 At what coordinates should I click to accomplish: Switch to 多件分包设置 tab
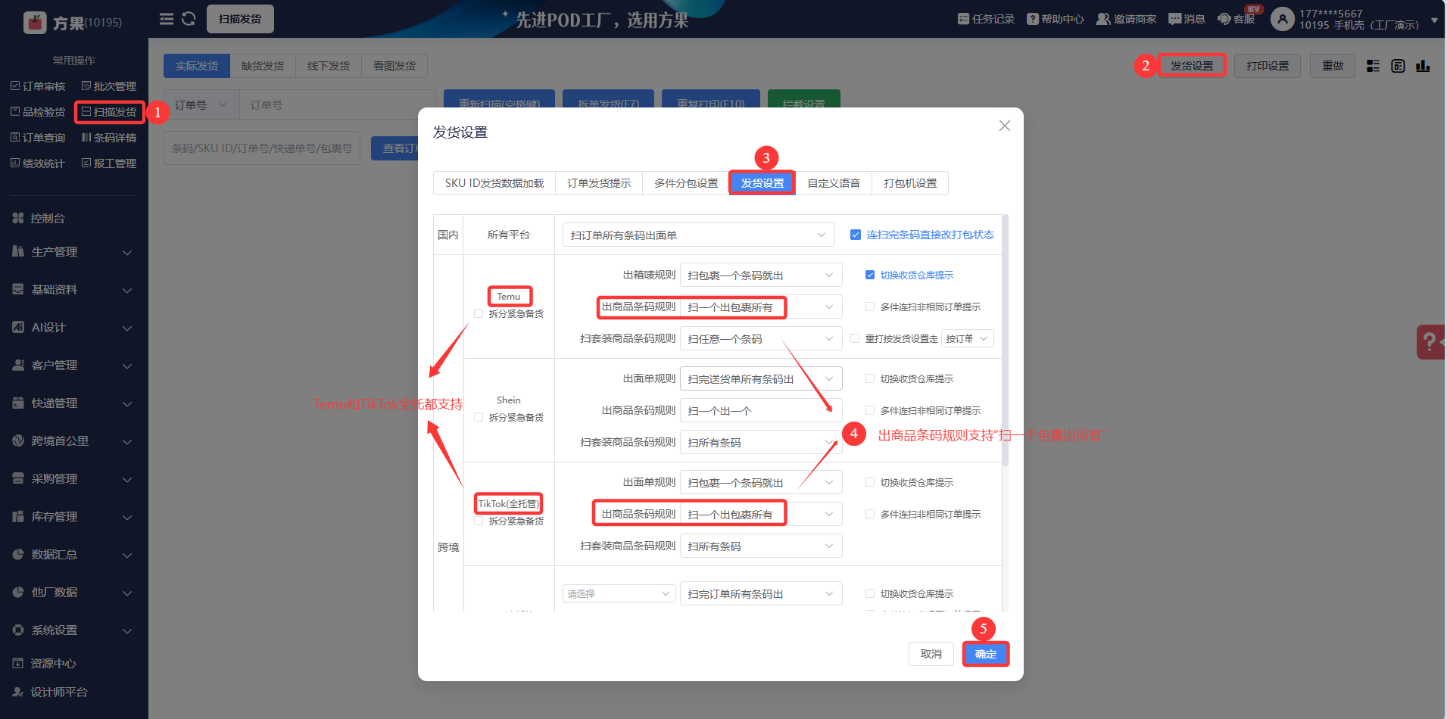click(686, 183)
